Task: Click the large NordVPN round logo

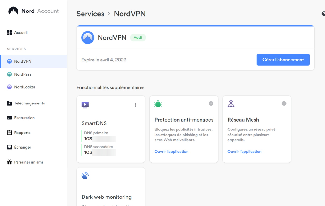Action: 88,38
